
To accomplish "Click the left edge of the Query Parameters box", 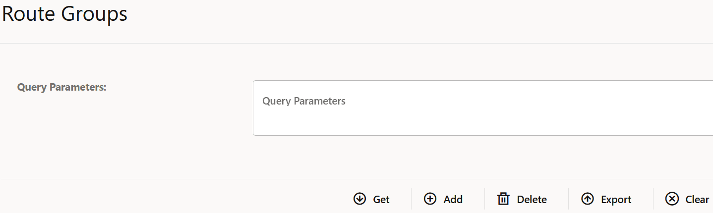I will 253,108.
